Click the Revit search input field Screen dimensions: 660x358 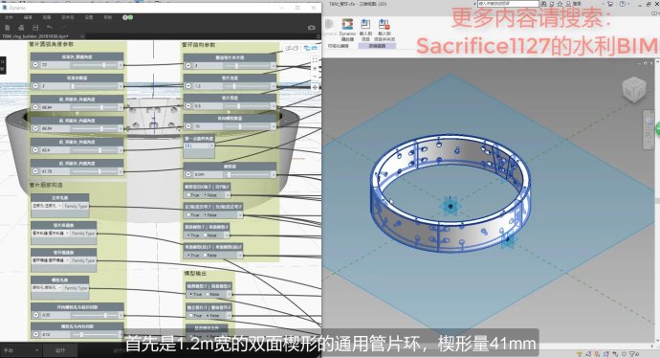(x=508, y=4)
